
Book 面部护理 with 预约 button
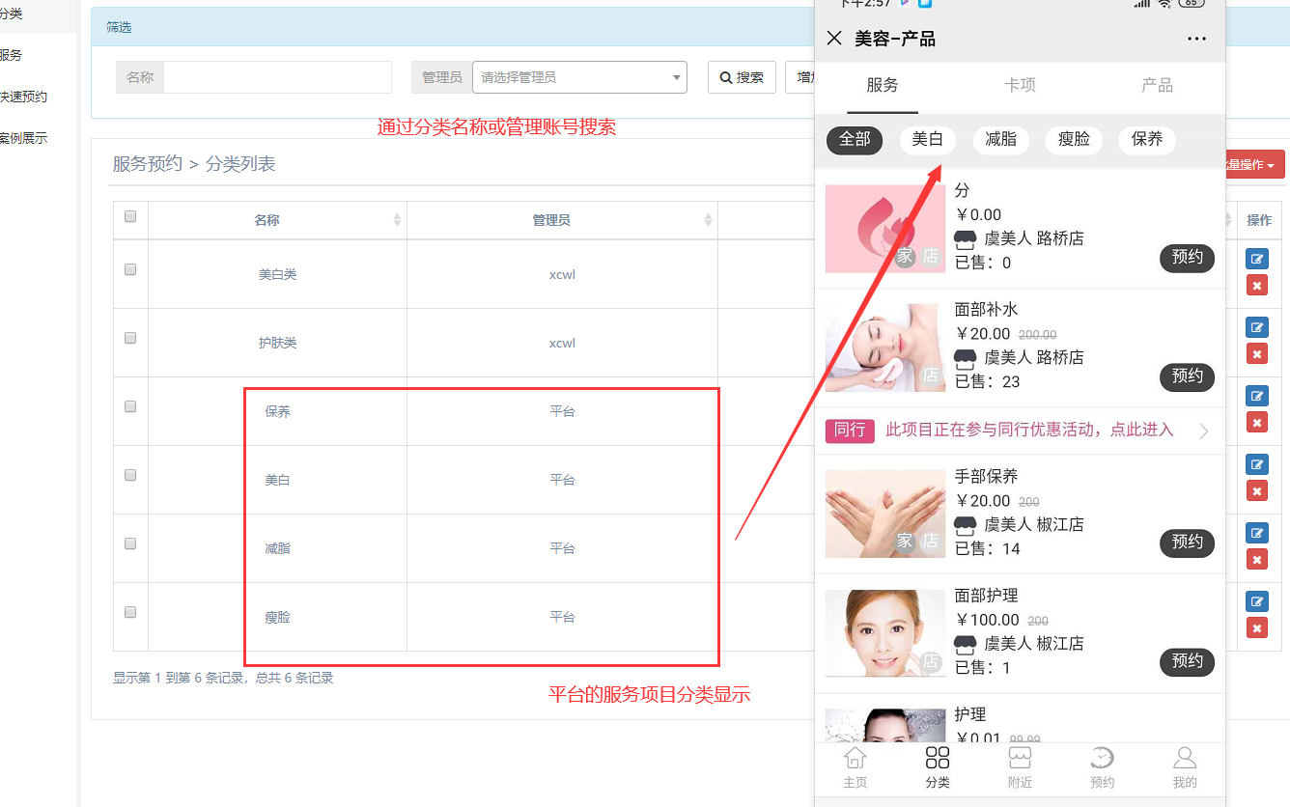point(1187,661)
